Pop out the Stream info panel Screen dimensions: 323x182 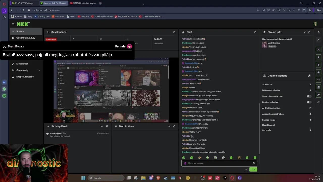pos(309,32)
